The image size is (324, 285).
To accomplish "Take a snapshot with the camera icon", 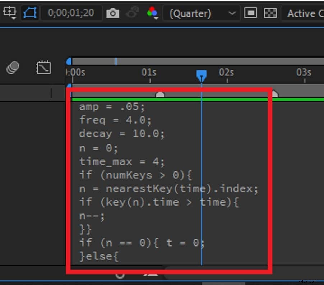I will tap(113, 13).
